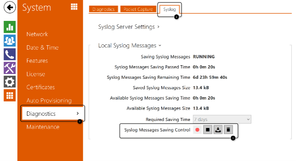Open the blue Directory users icon
296x161 pixels.
[10, 40]
